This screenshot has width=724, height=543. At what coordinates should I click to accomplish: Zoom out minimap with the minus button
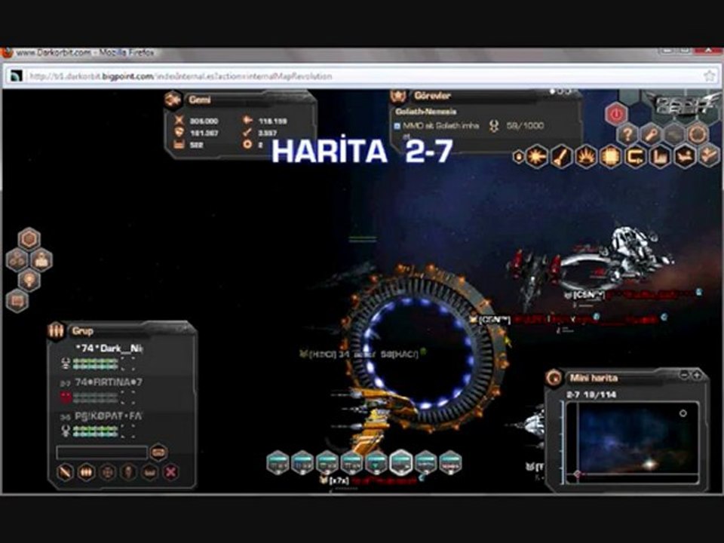coord(685,376)
